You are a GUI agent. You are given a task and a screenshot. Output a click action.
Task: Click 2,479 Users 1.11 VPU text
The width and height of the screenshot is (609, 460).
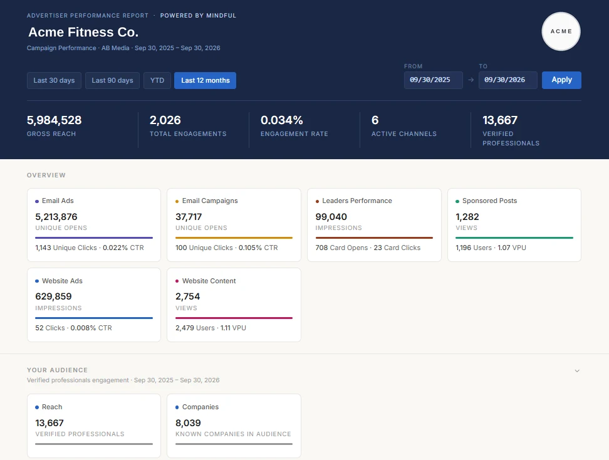tap(211, 328)
